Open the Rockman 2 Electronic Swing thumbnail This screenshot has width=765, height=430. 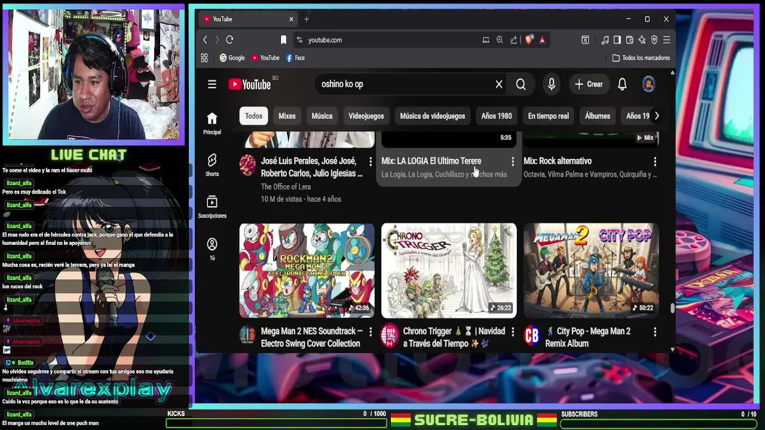(x=307, y=271)
